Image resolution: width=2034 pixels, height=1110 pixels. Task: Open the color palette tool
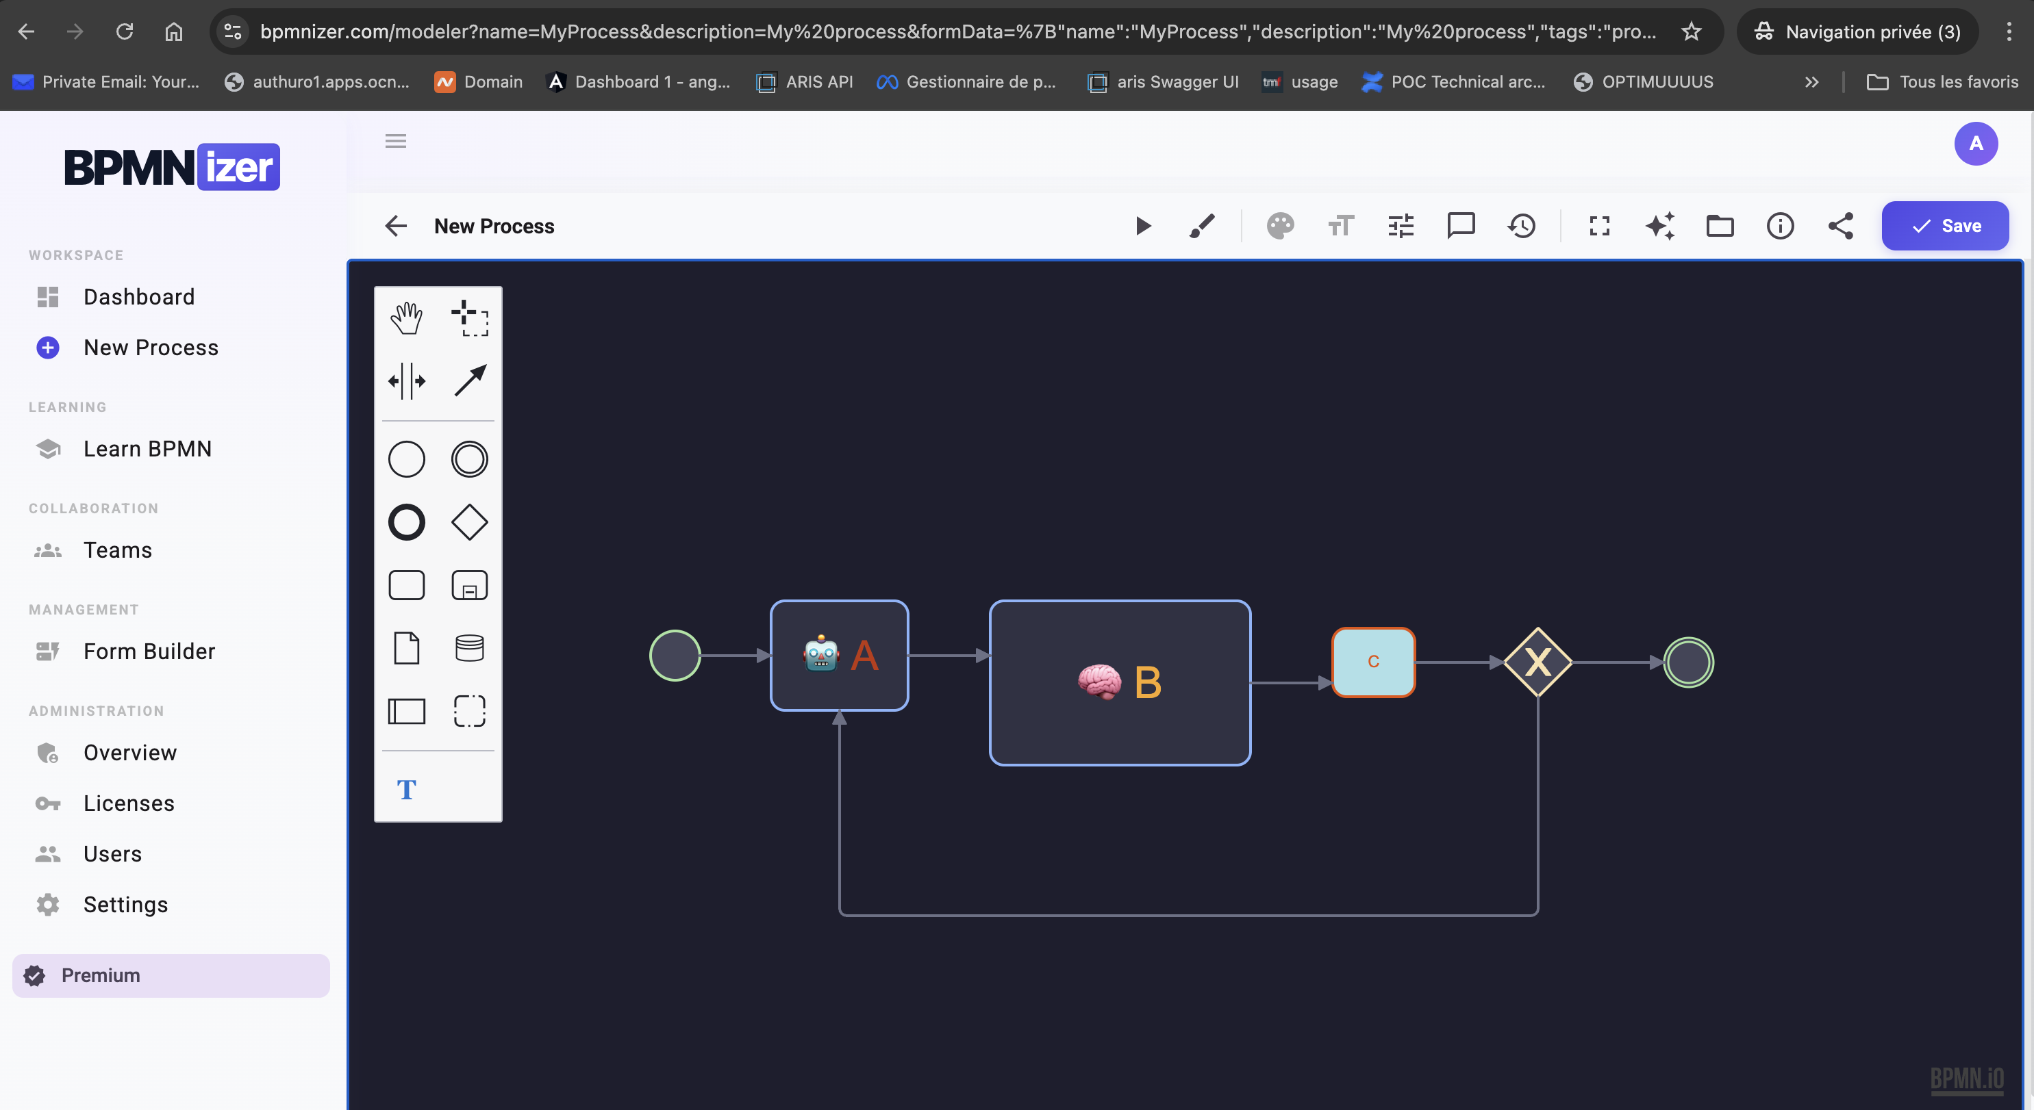[x=1280, y=227]
